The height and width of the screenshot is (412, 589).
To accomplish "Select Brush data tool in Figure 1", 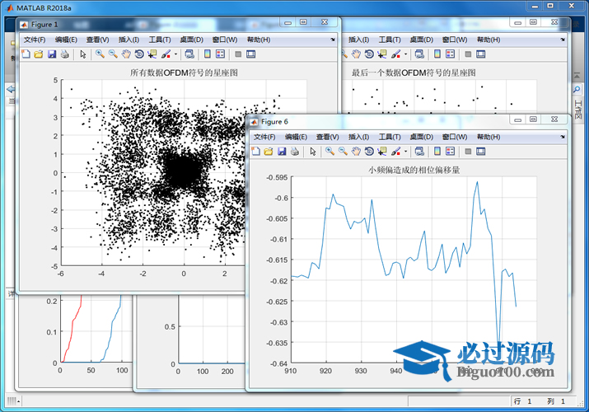I will pos(166,54).
